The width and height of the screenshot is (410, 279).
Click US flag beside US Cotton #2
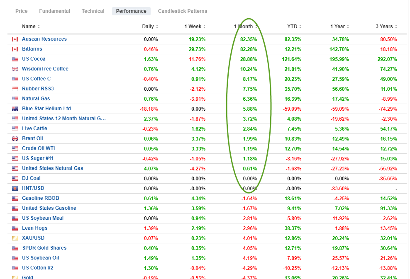coord(15,268)
